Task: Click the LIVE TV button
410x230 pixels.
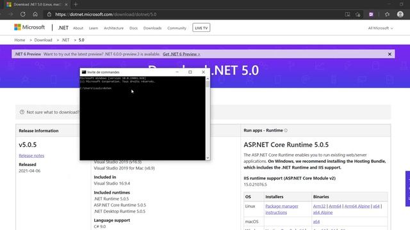Action: click(201, 27)
